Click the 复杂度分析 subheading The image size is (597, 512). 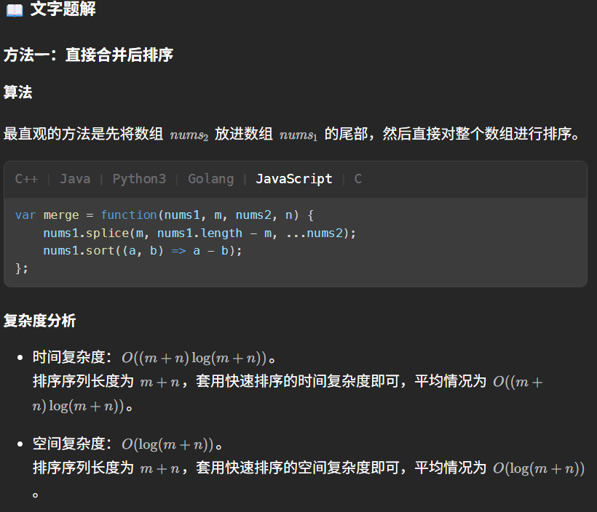[x=39, y=321]
